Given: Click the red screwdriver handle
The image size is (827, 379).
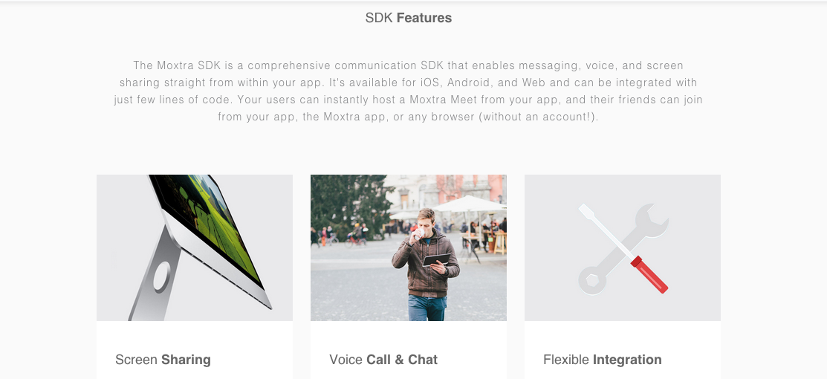Looking at the screenshot, I should 649,274.
